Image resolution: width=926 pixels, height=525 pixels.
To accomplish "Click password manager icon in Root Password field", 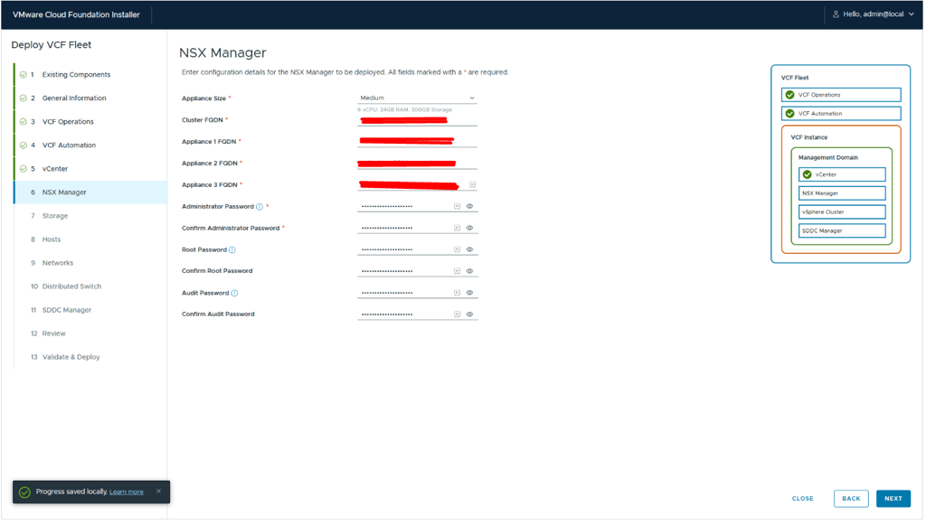I will click(x=458, y=250).
